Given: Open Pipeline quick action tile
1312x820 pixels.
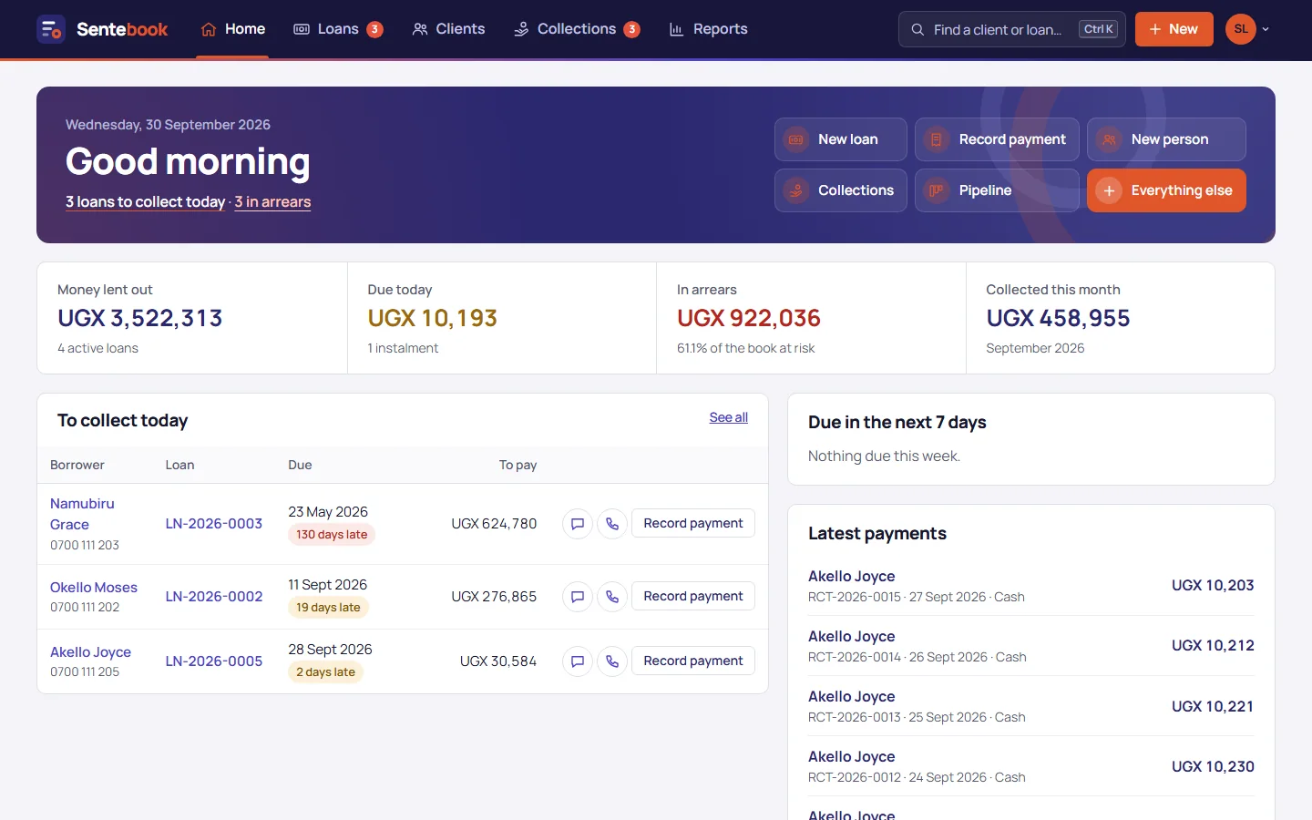Looking at the screenshot, I should pos(997,190).
